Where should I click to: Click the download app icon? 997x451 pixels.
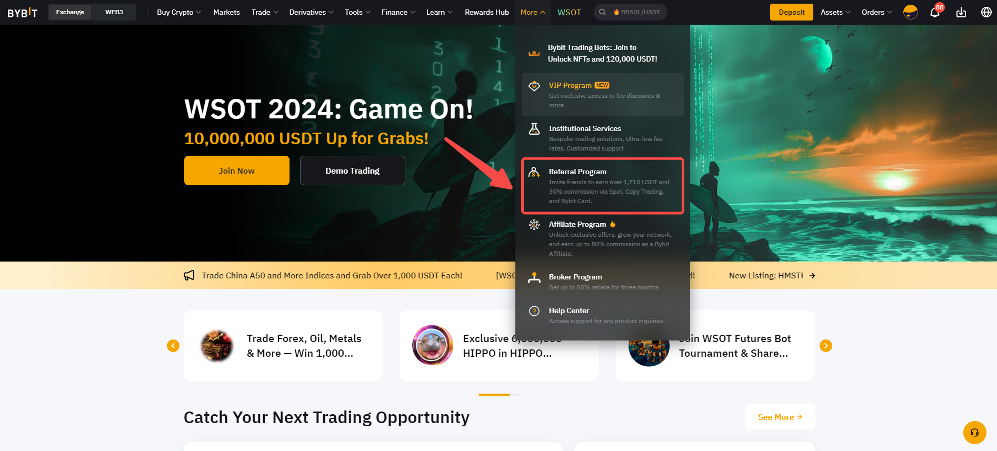tap(961, 12)
